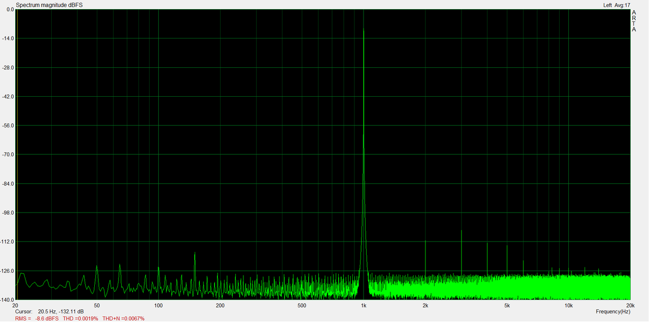Click the "5k" frequency axis label

(507, 306)
